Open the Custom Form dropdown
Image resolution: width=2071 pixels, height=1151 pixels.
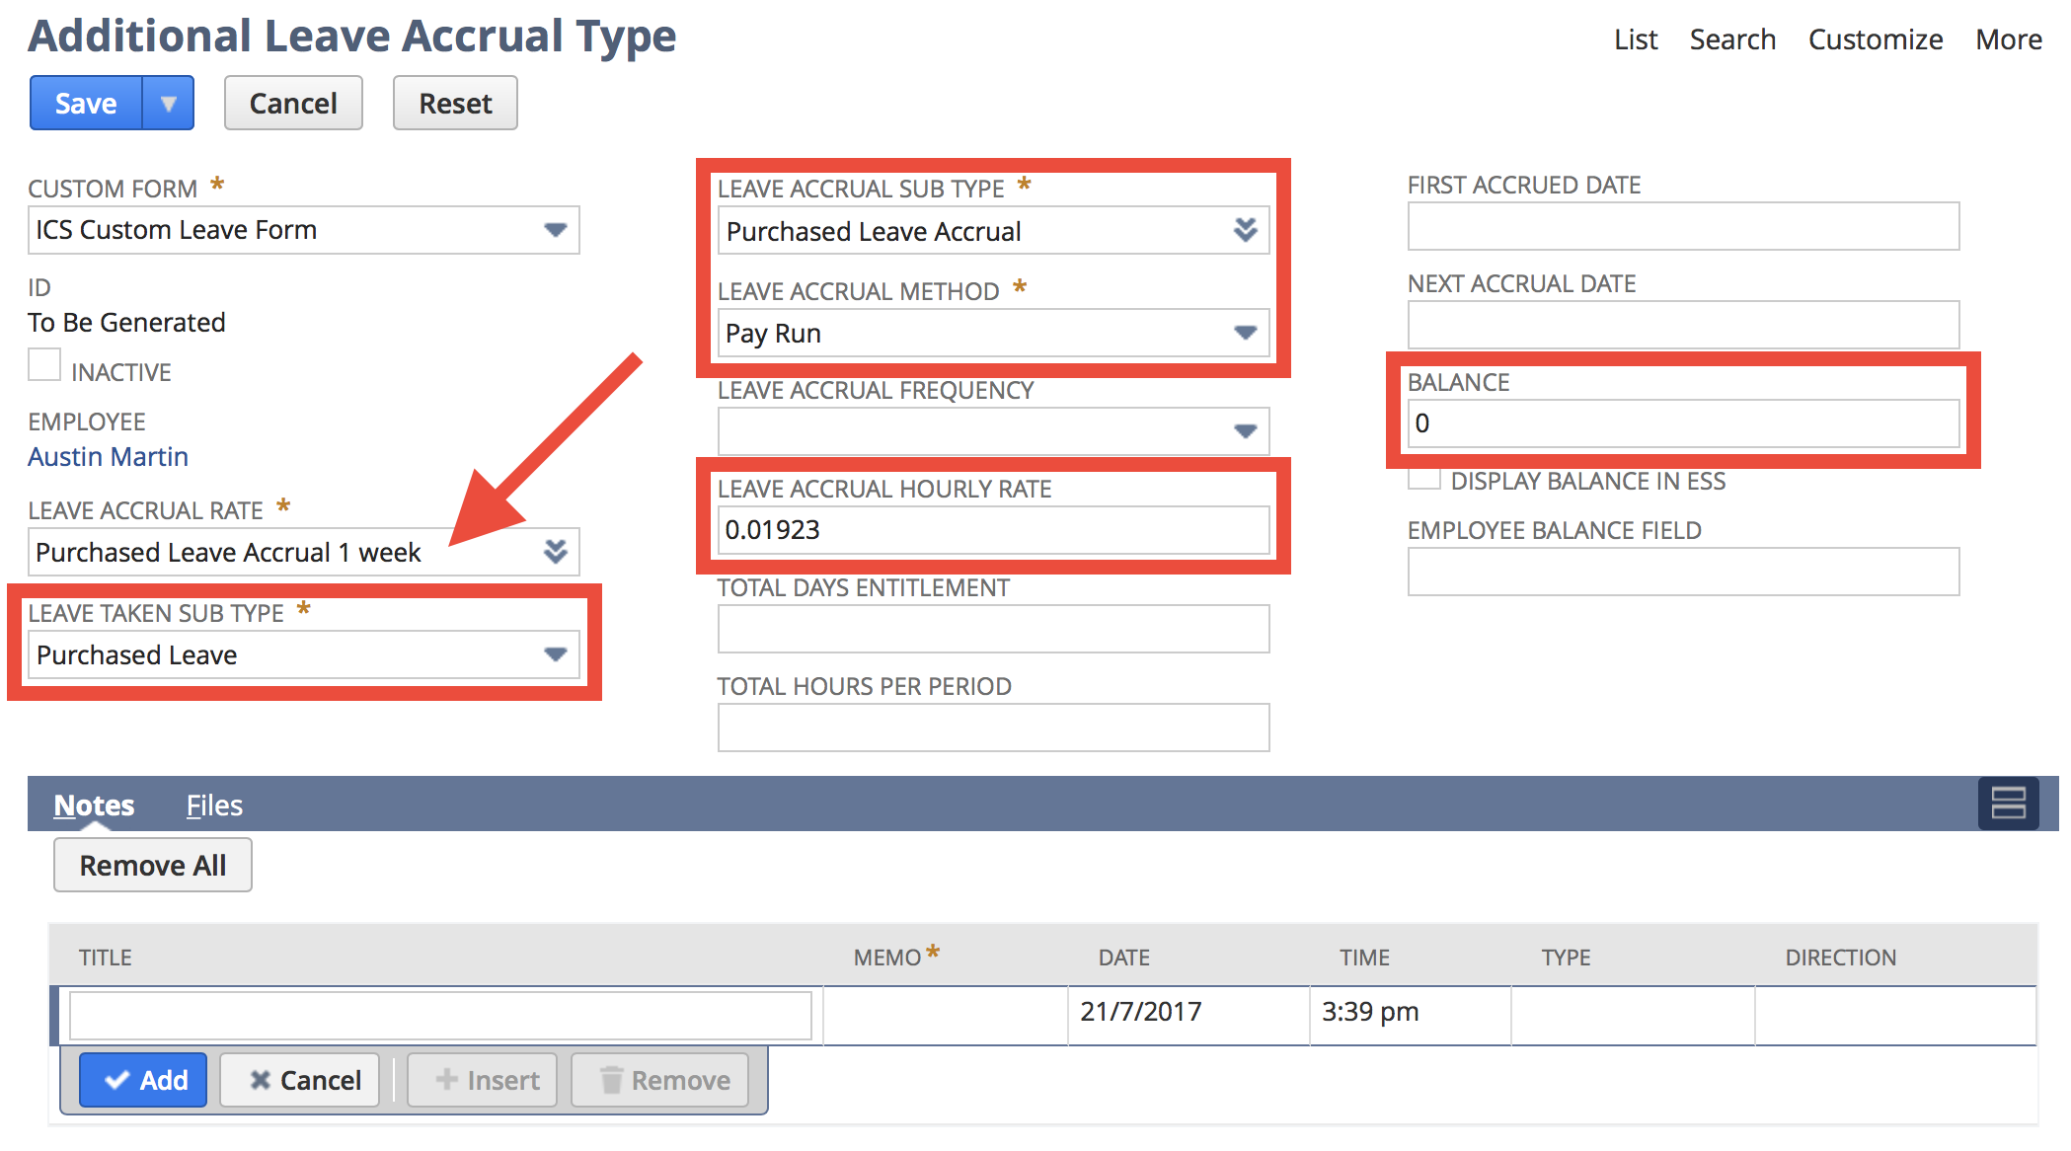coord(556,230)
